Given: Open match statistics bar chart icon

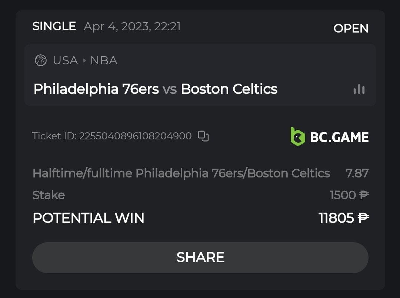Looking at the screenshot, I should tap(359, 89).
